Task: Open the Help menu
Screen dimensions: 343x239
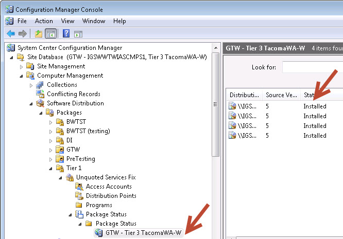Action: tap(119, 21)
